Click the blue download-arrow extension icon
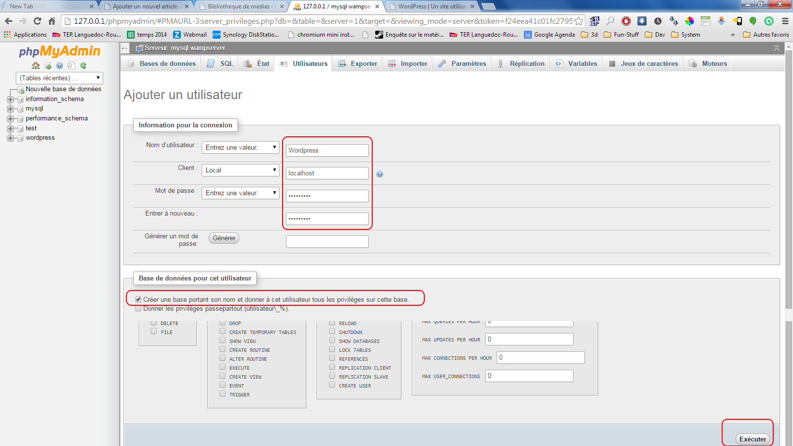Viewport: 793px width, 446px height. (x=642, y=21)
